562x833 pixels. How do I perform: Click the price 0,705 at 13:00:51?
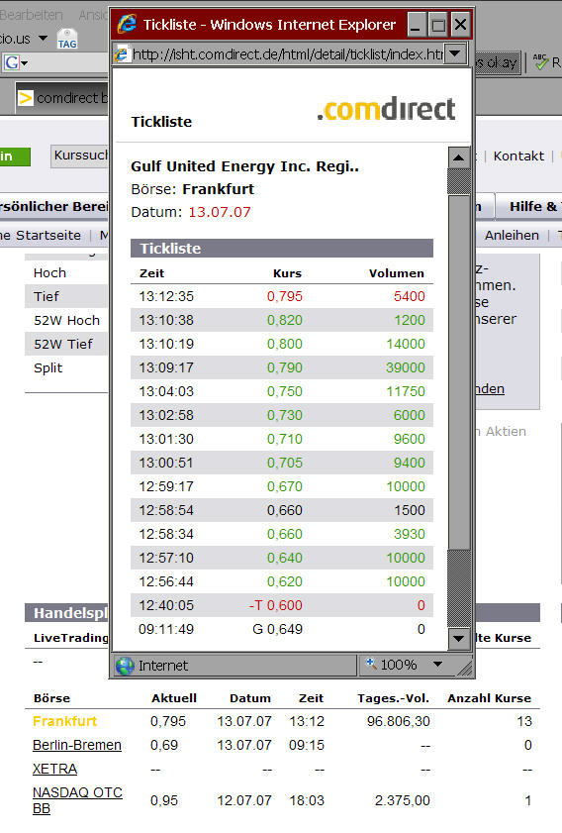coord(284,463)
